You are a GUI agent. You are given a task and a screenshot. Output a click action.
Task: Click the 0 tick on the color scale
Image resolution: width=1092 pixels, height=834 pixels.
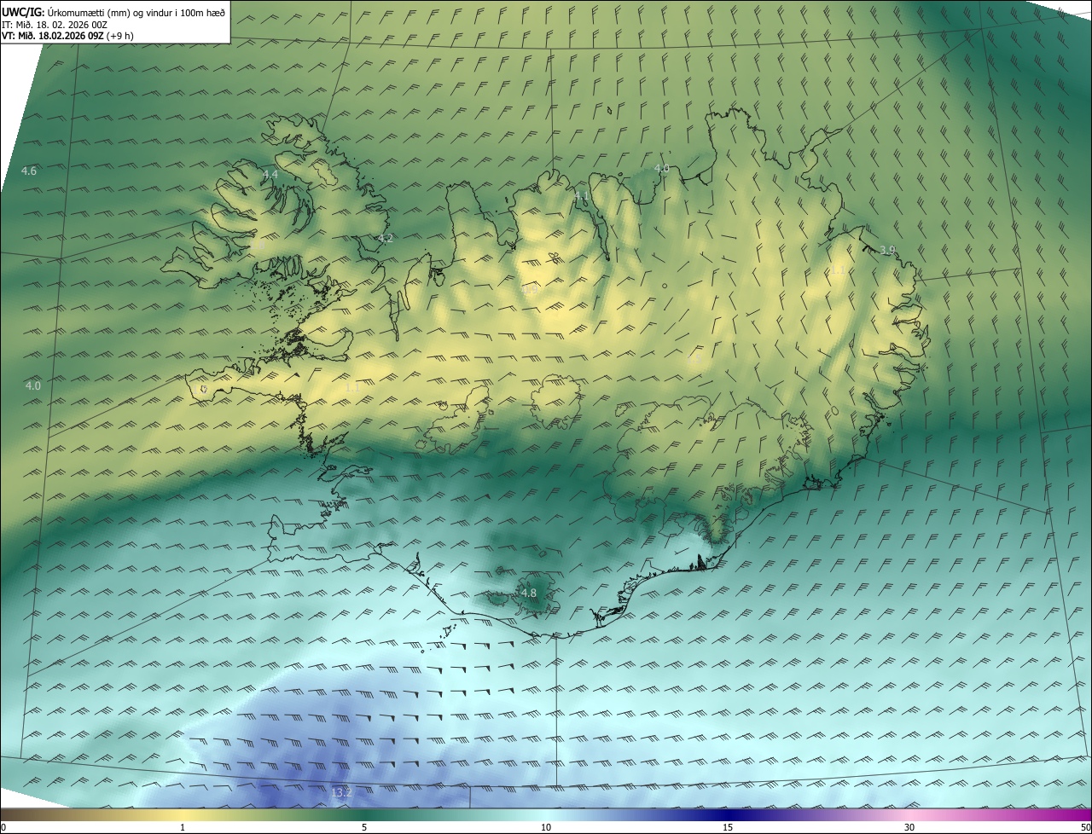point(3,827)
